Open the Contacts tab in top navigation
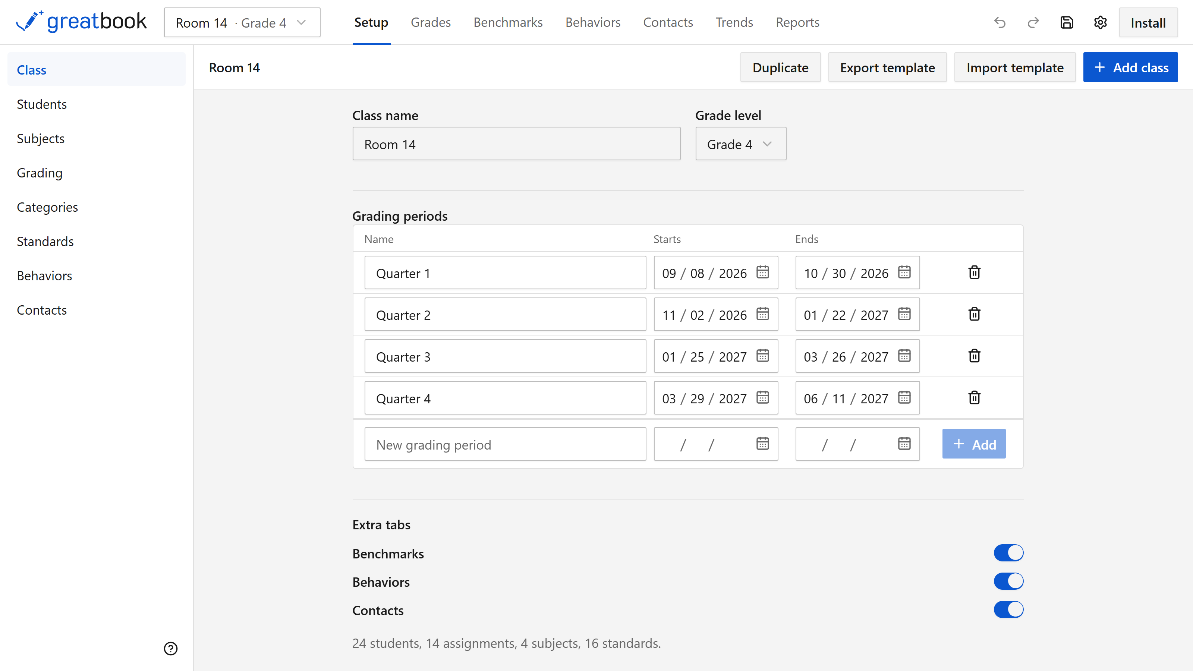Image resolution: width=1193 pixels, height=671 pixels. [x=668, y=22]
